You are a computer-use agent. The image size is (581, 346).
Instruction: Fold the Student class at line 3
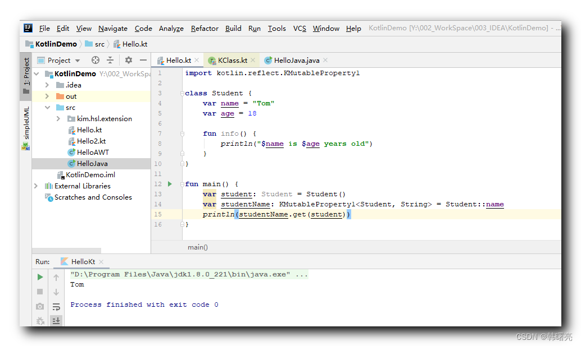click(182, 94)
